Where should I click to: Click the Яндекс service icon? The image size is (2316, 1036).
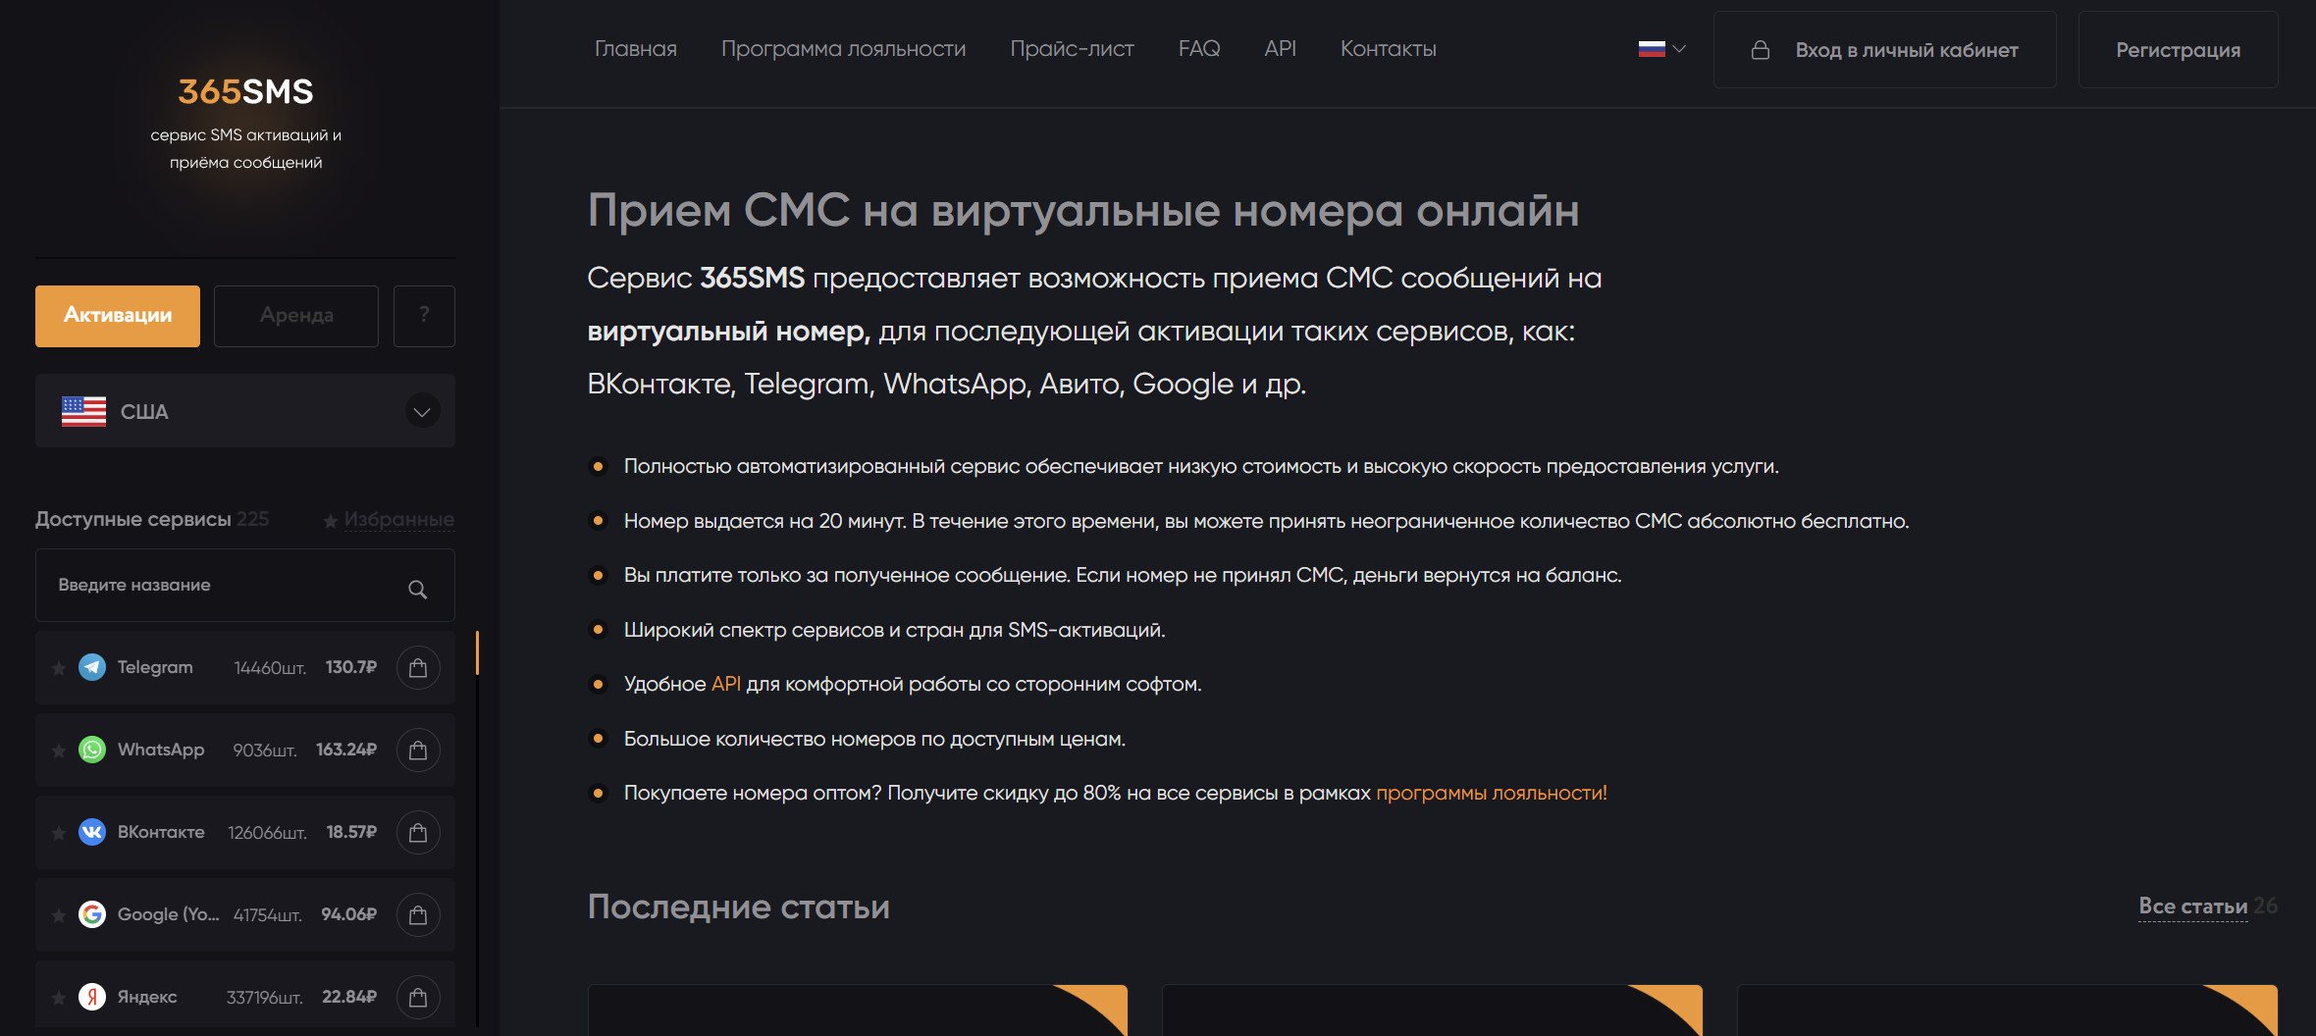point(92,997)
